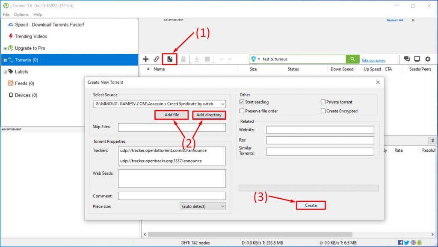Click the Similar Torrents input field
Image resolution: width=438 pixels, height=247 pixels.
pos(320,152)
